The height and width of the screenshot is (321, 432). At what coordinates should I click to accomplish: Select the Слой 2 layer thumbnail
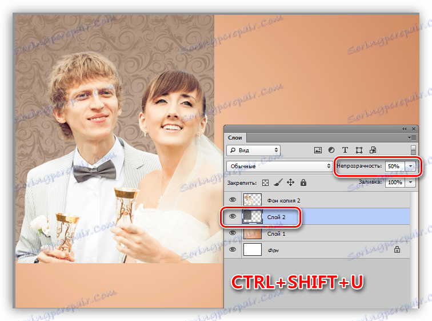click(253, 216)
